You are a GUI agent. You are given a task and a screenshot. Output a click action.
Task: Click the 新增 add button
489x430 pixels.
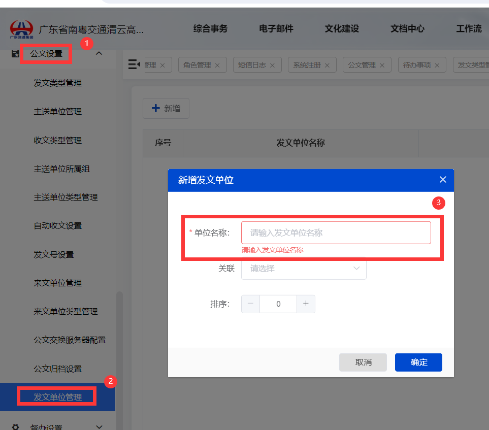166,108
